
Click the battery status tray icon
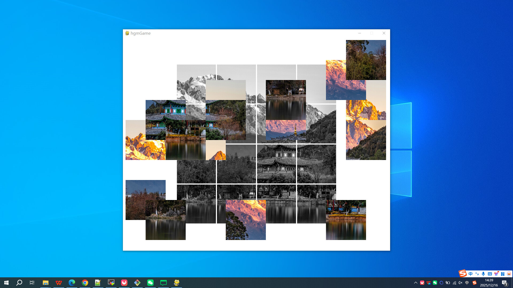point(448,282)
